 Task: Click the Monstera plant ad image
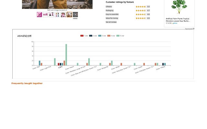(179, 7)
